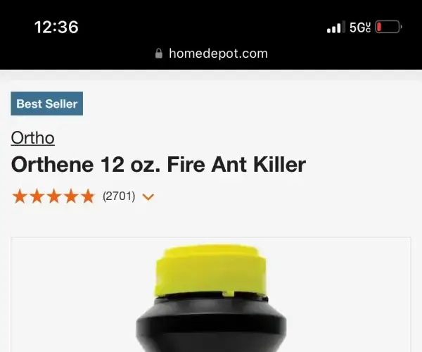Expand the ratings dropdown chevron
Viewport: 422px width, 352px height.
coord(148,197)
